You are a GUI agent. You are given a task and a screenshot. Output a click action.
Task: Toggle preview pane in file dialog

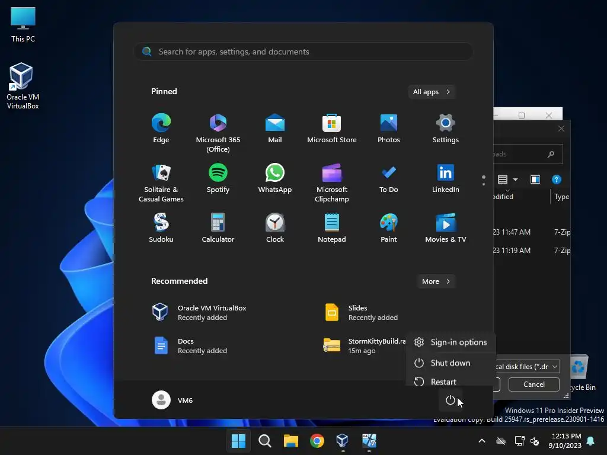point(535,180)
